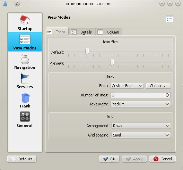183x170 pixels.
Task: Select the View Modes sidebar icon
Action: pos(25,39)
